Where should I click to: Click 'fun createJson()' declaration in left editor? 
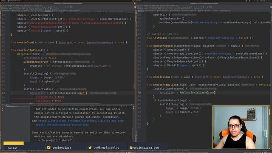pos(69,42)
